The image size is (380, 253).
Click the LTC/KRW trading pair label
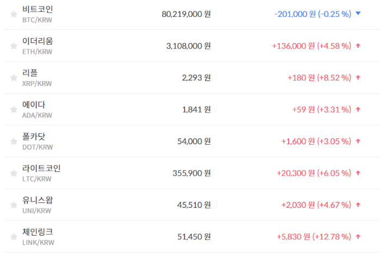[x=37, y=179]
